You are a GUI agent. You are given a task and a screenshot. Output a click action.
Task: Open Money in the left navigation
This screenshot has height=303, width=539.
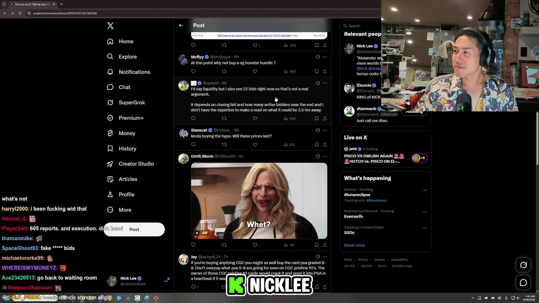121,133
